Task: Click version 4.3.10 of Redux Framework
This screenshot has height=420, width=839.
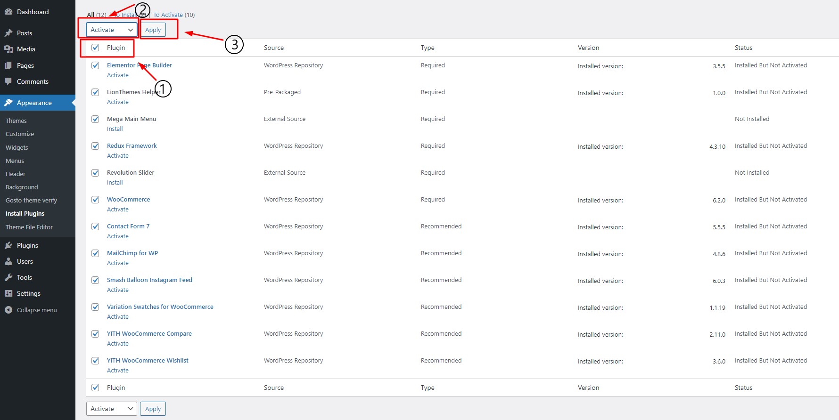Action: pos(717,146)
